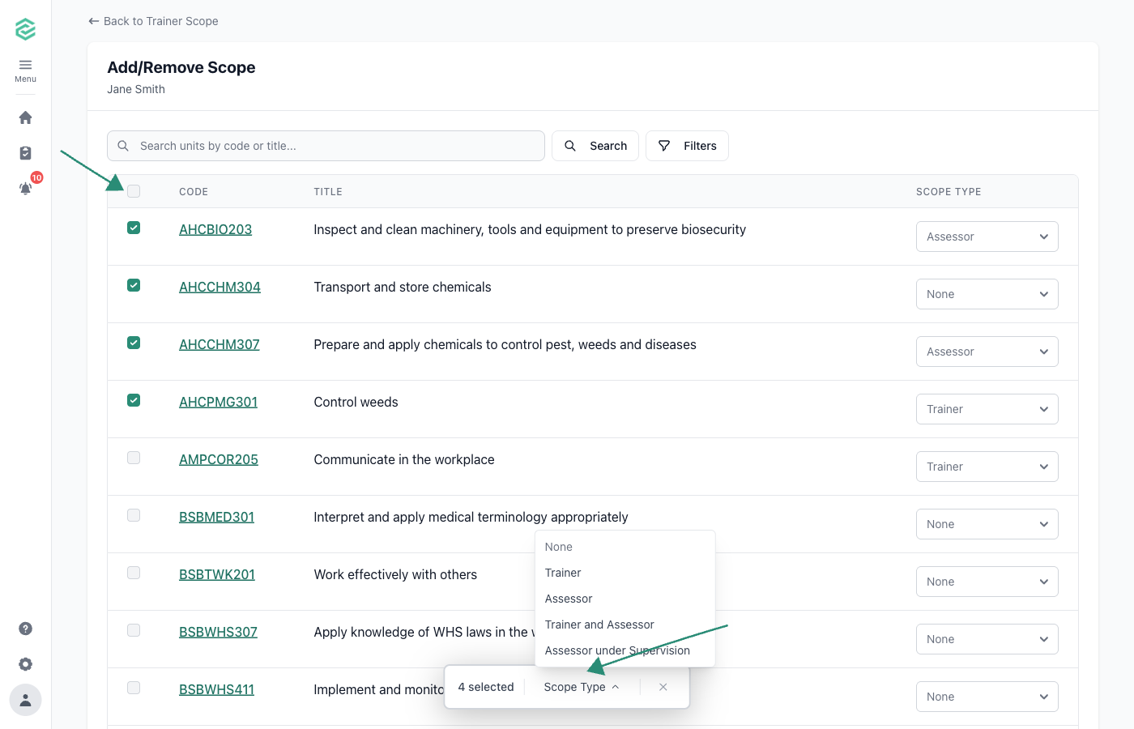Screen dimensions: 1134x729
Task: Uncheck the AHCPMG301 row checkbox
Action: (134, 400)
